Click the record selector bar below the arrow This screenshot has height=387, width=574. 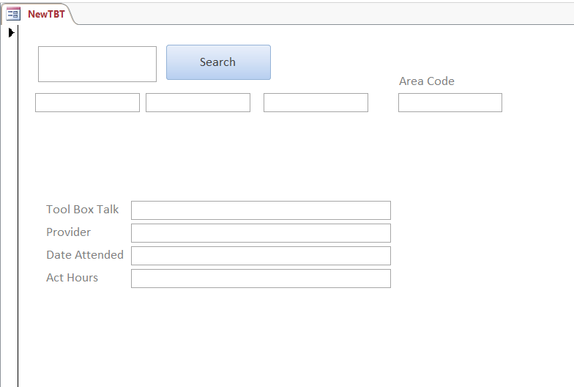(10, 213)
